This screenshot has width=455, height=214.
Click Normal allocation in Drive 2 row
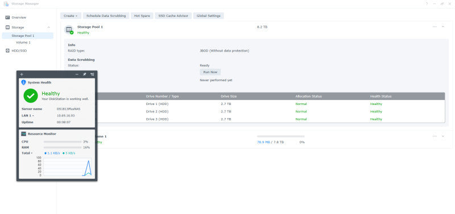point(301,111)
